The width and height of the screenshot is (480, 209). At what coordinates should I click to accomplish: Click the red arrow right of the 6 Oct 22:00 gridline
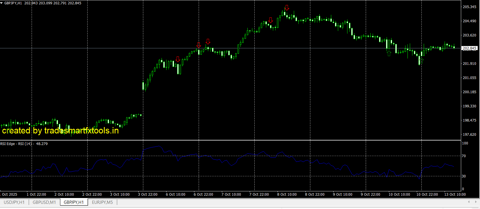pos(208,41)
